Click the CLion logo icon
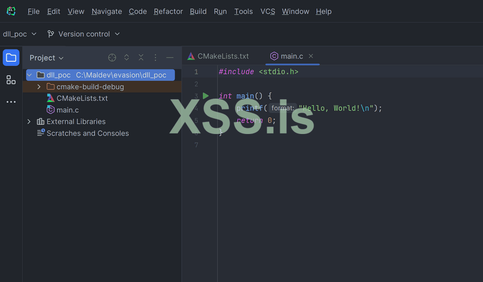The width and height of the screenshot is (483, 282). click(x=11, y=11)
